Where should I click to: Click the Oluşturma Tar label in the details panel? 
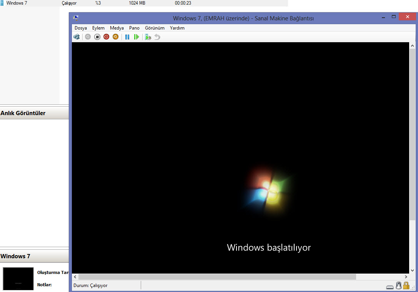click(x=53, y=272)
